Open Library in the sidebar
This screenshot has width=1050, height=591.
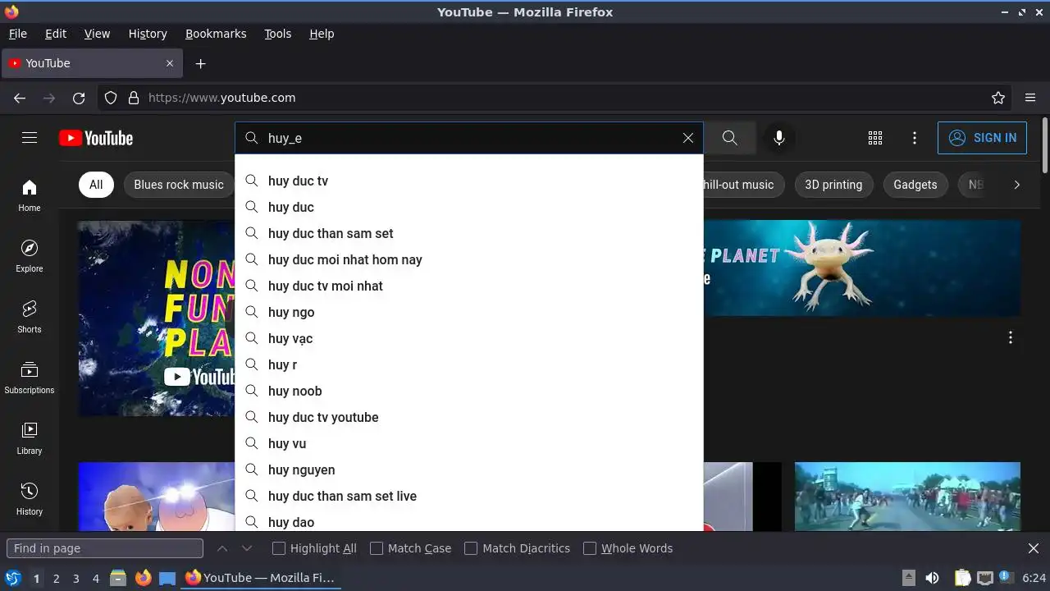[x=30, y=438]
